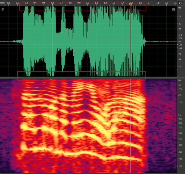
Task: Click the 0.1 mark on time ruler
Action: coord(9,3)
